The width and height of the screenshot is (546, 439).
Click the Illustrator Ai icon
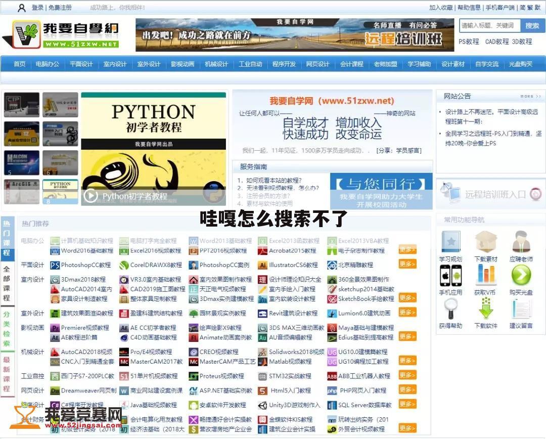[262, 265]
